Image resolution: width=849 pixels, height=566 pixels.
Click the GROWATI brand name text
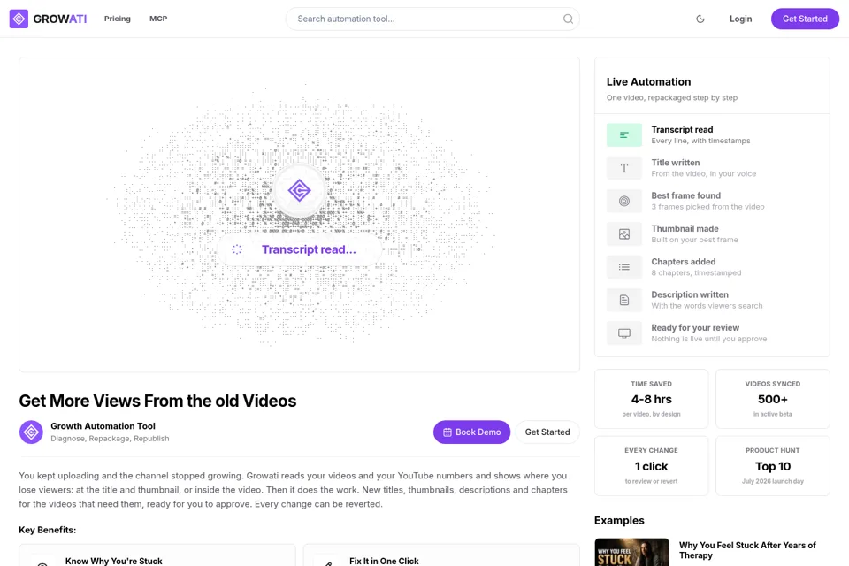pos(59,19)
